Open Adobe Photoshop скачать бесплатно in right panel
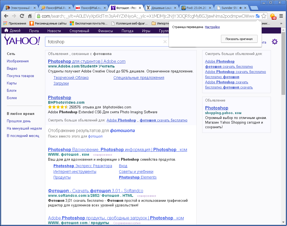 click(235, 72)
